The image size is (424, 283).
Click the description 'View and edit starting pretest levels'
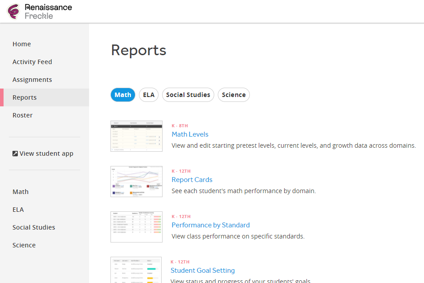(294, 146)
